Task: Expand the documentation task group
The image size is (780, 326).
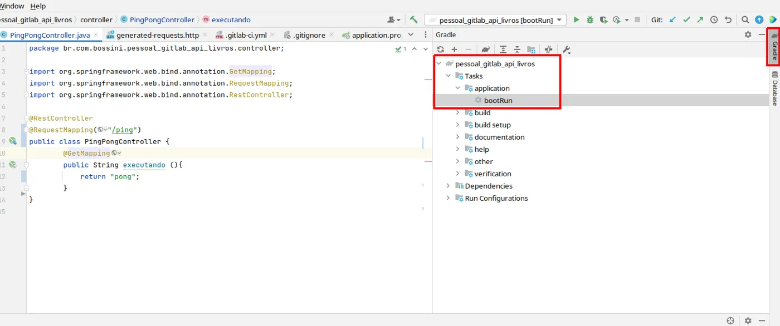Action: (x=458, y=137)
